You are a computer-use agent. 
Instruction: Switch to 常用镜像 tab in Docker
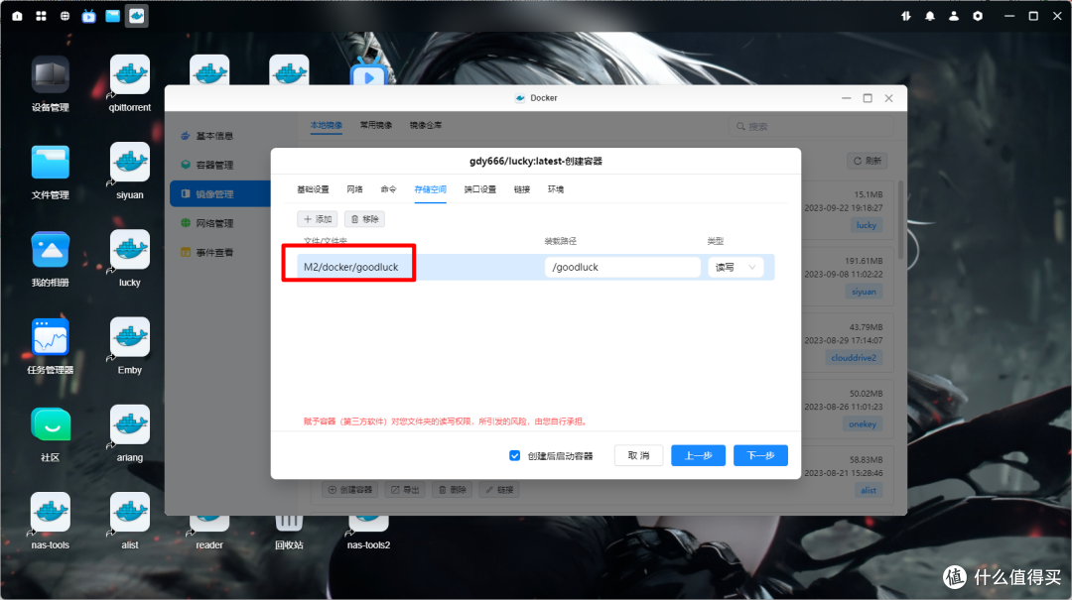coord(376,125)
